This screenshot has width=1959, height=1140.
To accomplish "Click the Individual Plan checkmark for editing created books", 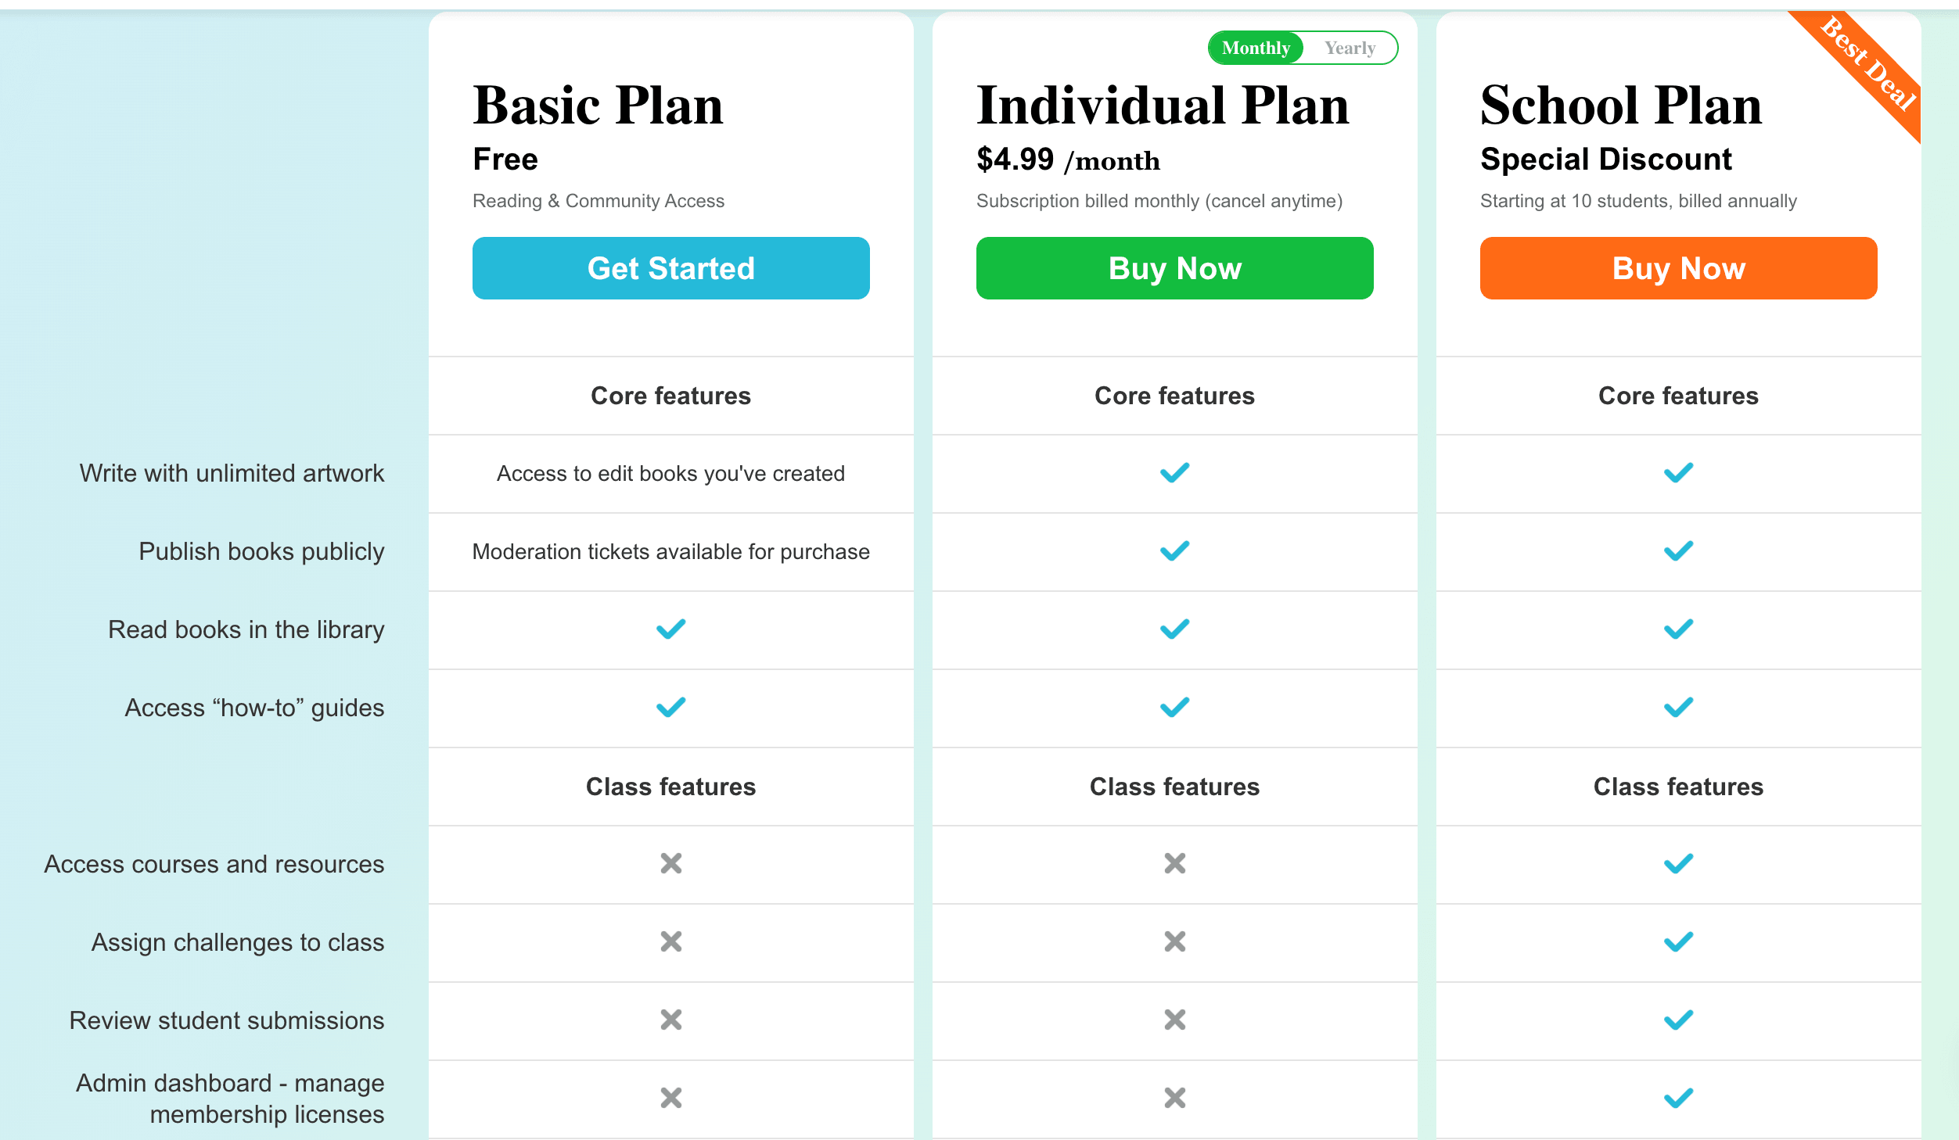I will (x=1174, y=472).
